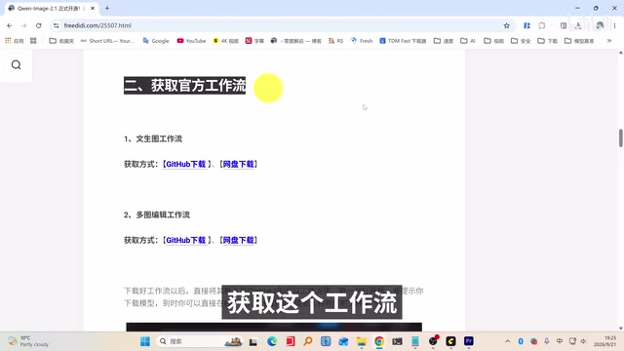Go back to the previous page

point(10,25)
